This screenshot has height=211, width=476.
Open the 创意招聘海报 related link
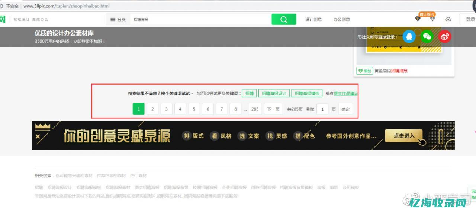pyautogui.click(x=263, y=188)
